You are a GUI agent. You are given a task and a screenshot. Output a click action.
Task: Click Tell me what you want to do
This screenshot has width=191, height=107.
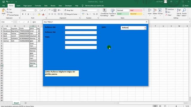tap(94, 6)
